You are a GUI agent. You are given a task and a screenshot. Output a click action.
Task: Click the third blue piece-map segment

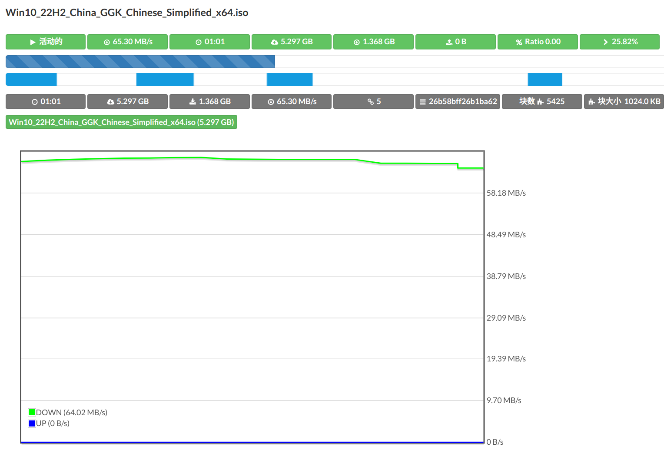point(290,79)
